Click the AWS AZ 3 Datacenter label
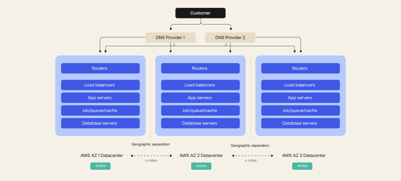Screen dimensions: 401x181 point(304,156)
